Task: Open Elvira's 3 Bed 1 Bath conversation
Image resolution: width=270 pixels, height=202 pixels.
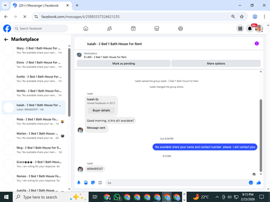Action: pos(33,65)
